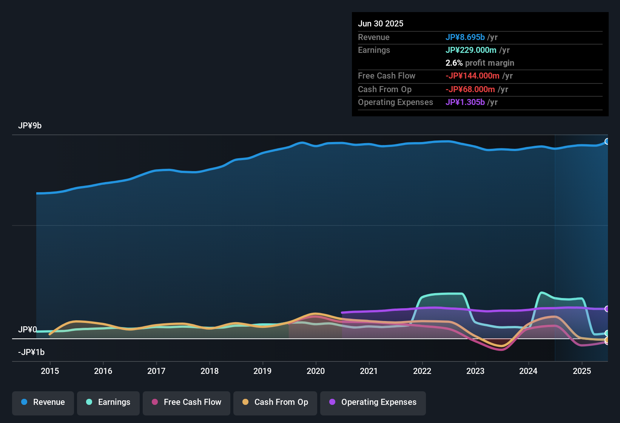The width and height of the screenshot is (620, 423).
Task: Click the JP¥9b y-axis label
Action: point(30,126)
